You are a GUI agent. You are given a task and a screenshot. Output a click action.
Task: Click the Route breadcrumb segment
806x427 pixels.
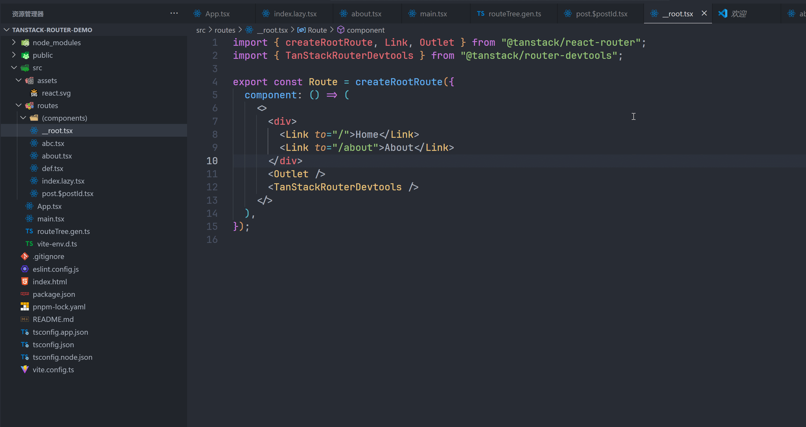317,30
